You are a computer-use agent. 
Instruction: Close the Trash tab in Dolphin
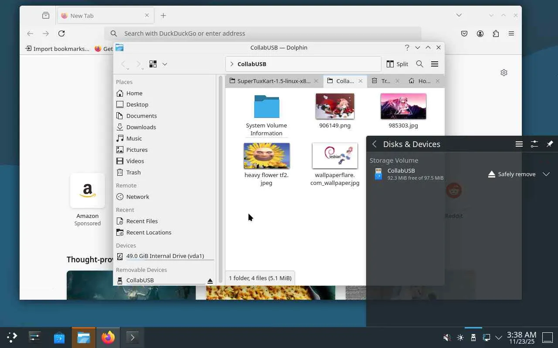click(397, 81)
